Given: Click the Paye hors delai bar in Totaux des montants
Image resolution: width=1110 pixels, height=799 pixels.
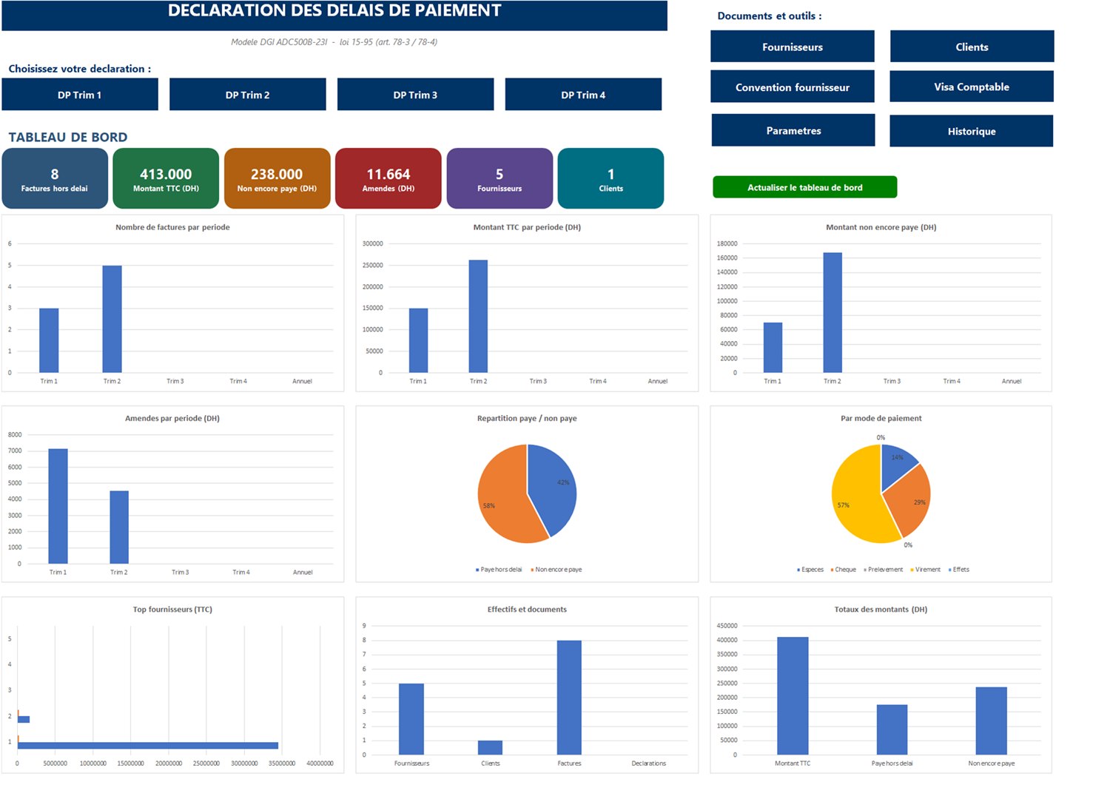Looking at the screenshot, I should pyautogui.click(x=892, y=729).
